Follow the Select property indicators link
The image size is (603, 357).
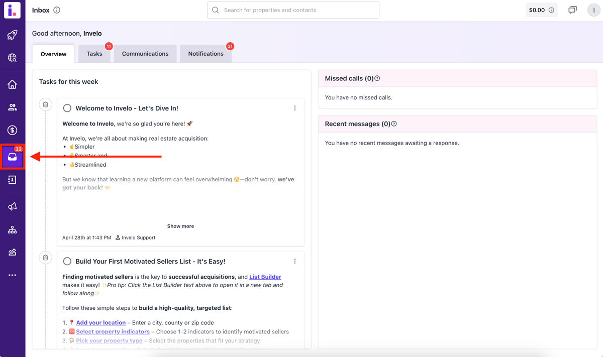tap(113, 331)
